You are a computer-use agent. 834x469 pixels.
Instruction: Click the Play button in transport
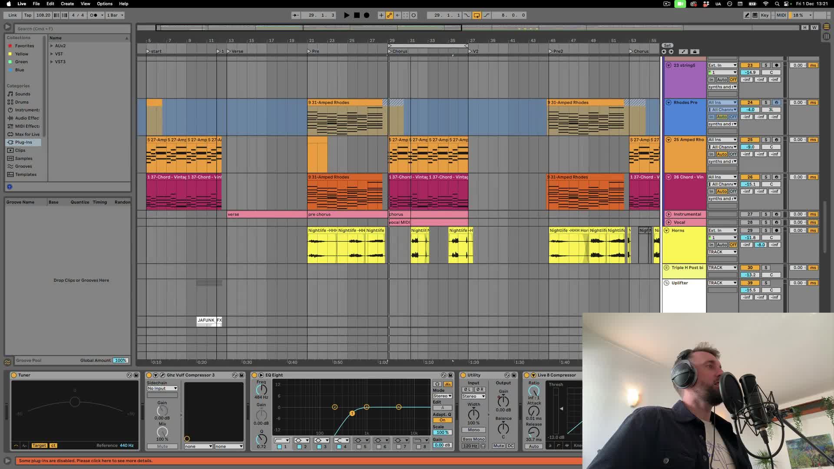tap(346, 15)
